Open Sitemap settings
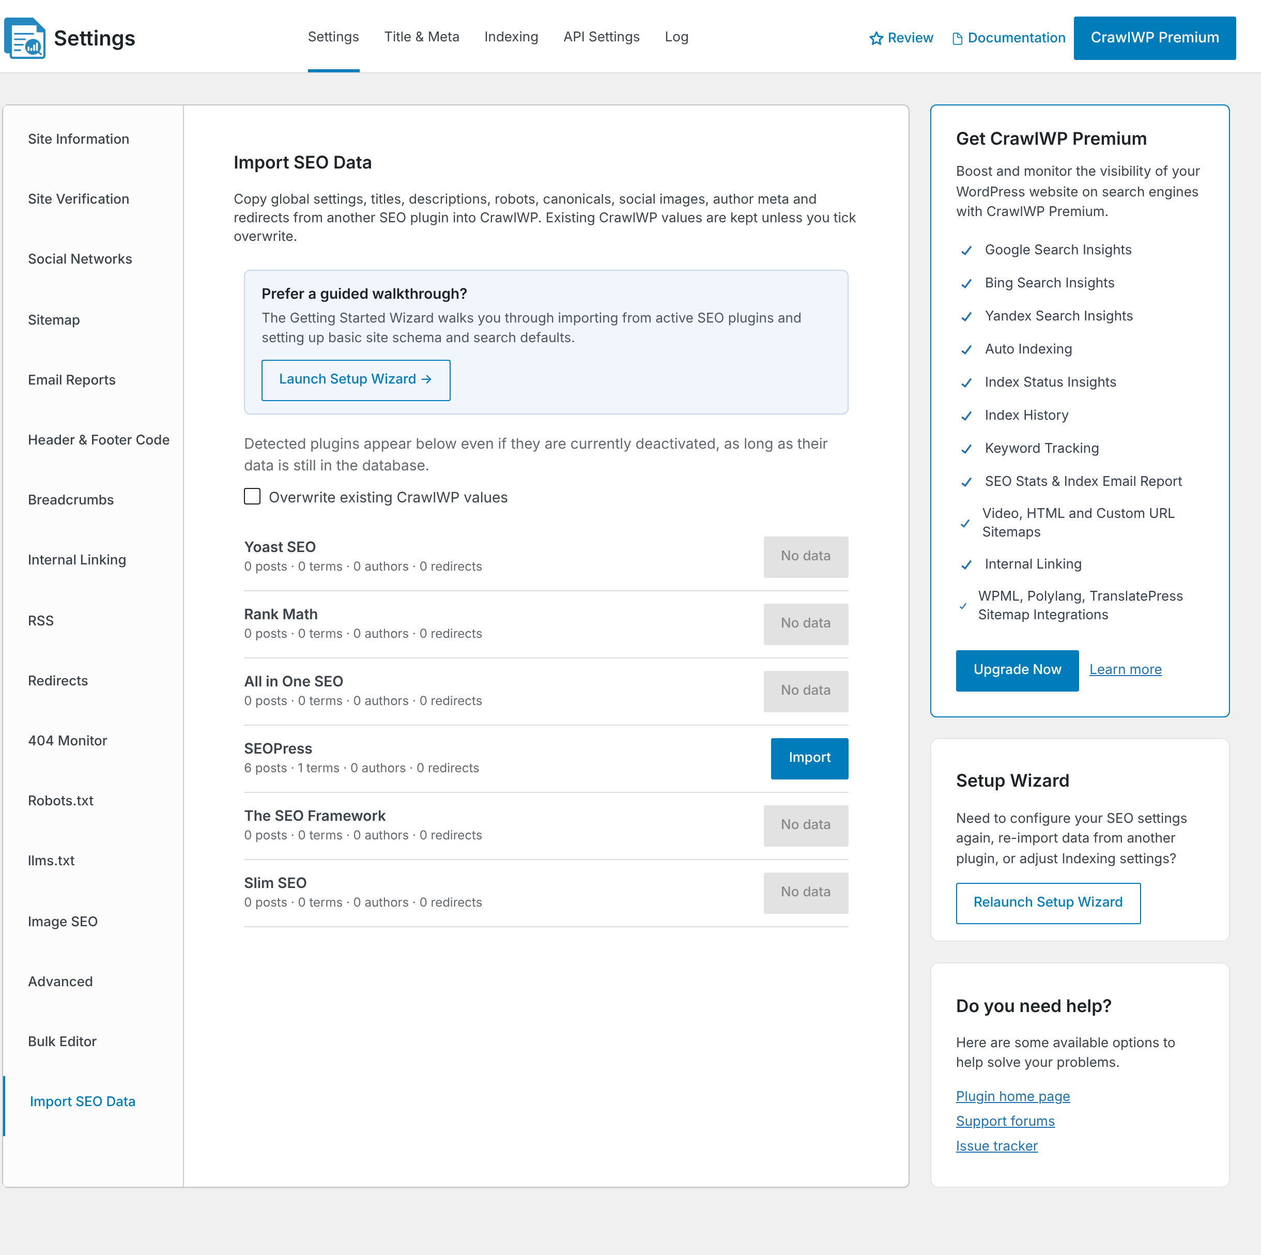Image resolution: width=1261 pixels, height=1255 pixels. [x=54, y=320]
